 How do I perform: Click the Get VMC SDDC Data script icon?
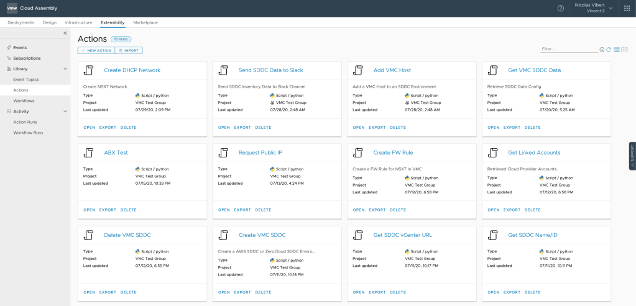point(493,70)
